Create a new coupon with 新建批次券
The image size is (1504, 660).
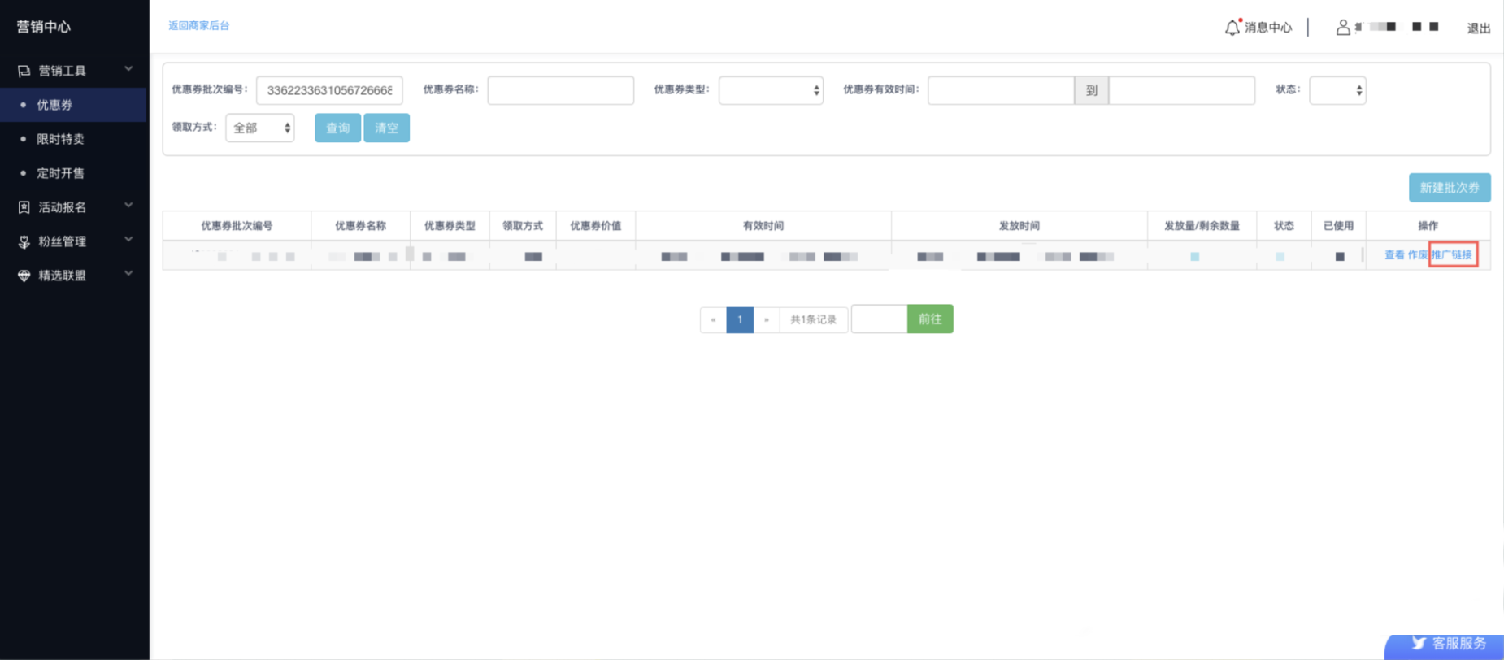coord(1449,188)
